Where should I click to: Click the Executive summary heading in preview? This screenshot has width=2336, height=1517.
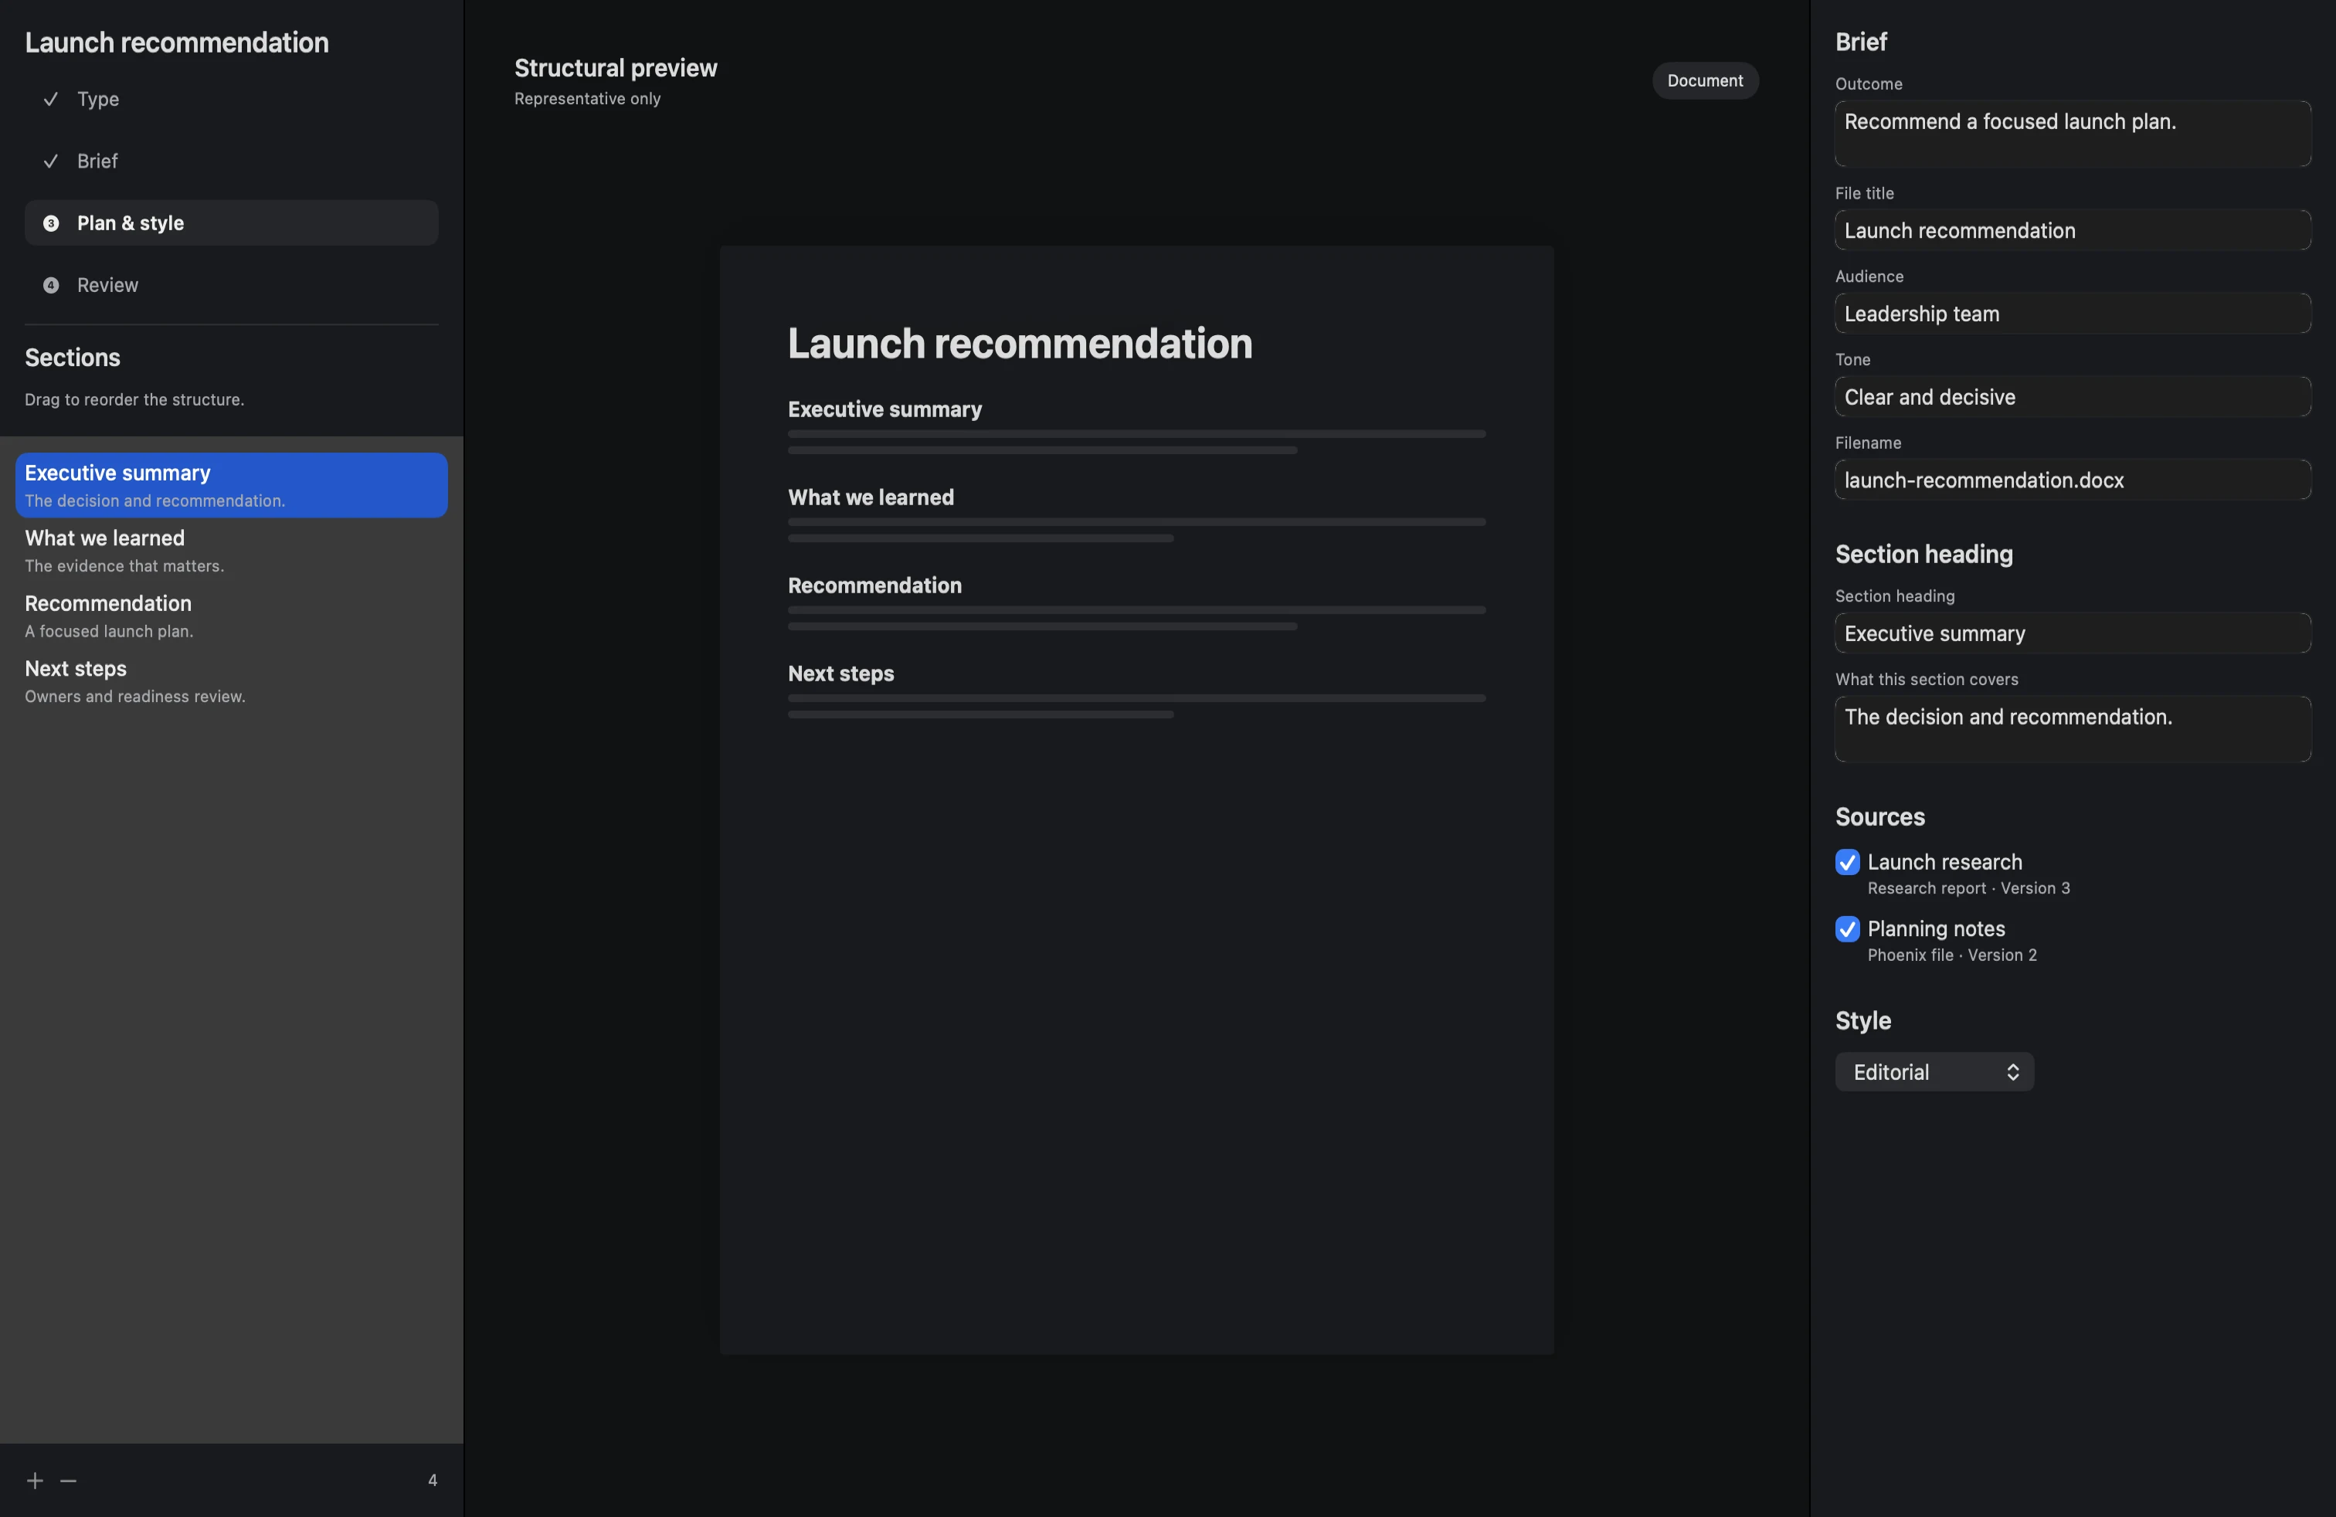pos(884,409)
